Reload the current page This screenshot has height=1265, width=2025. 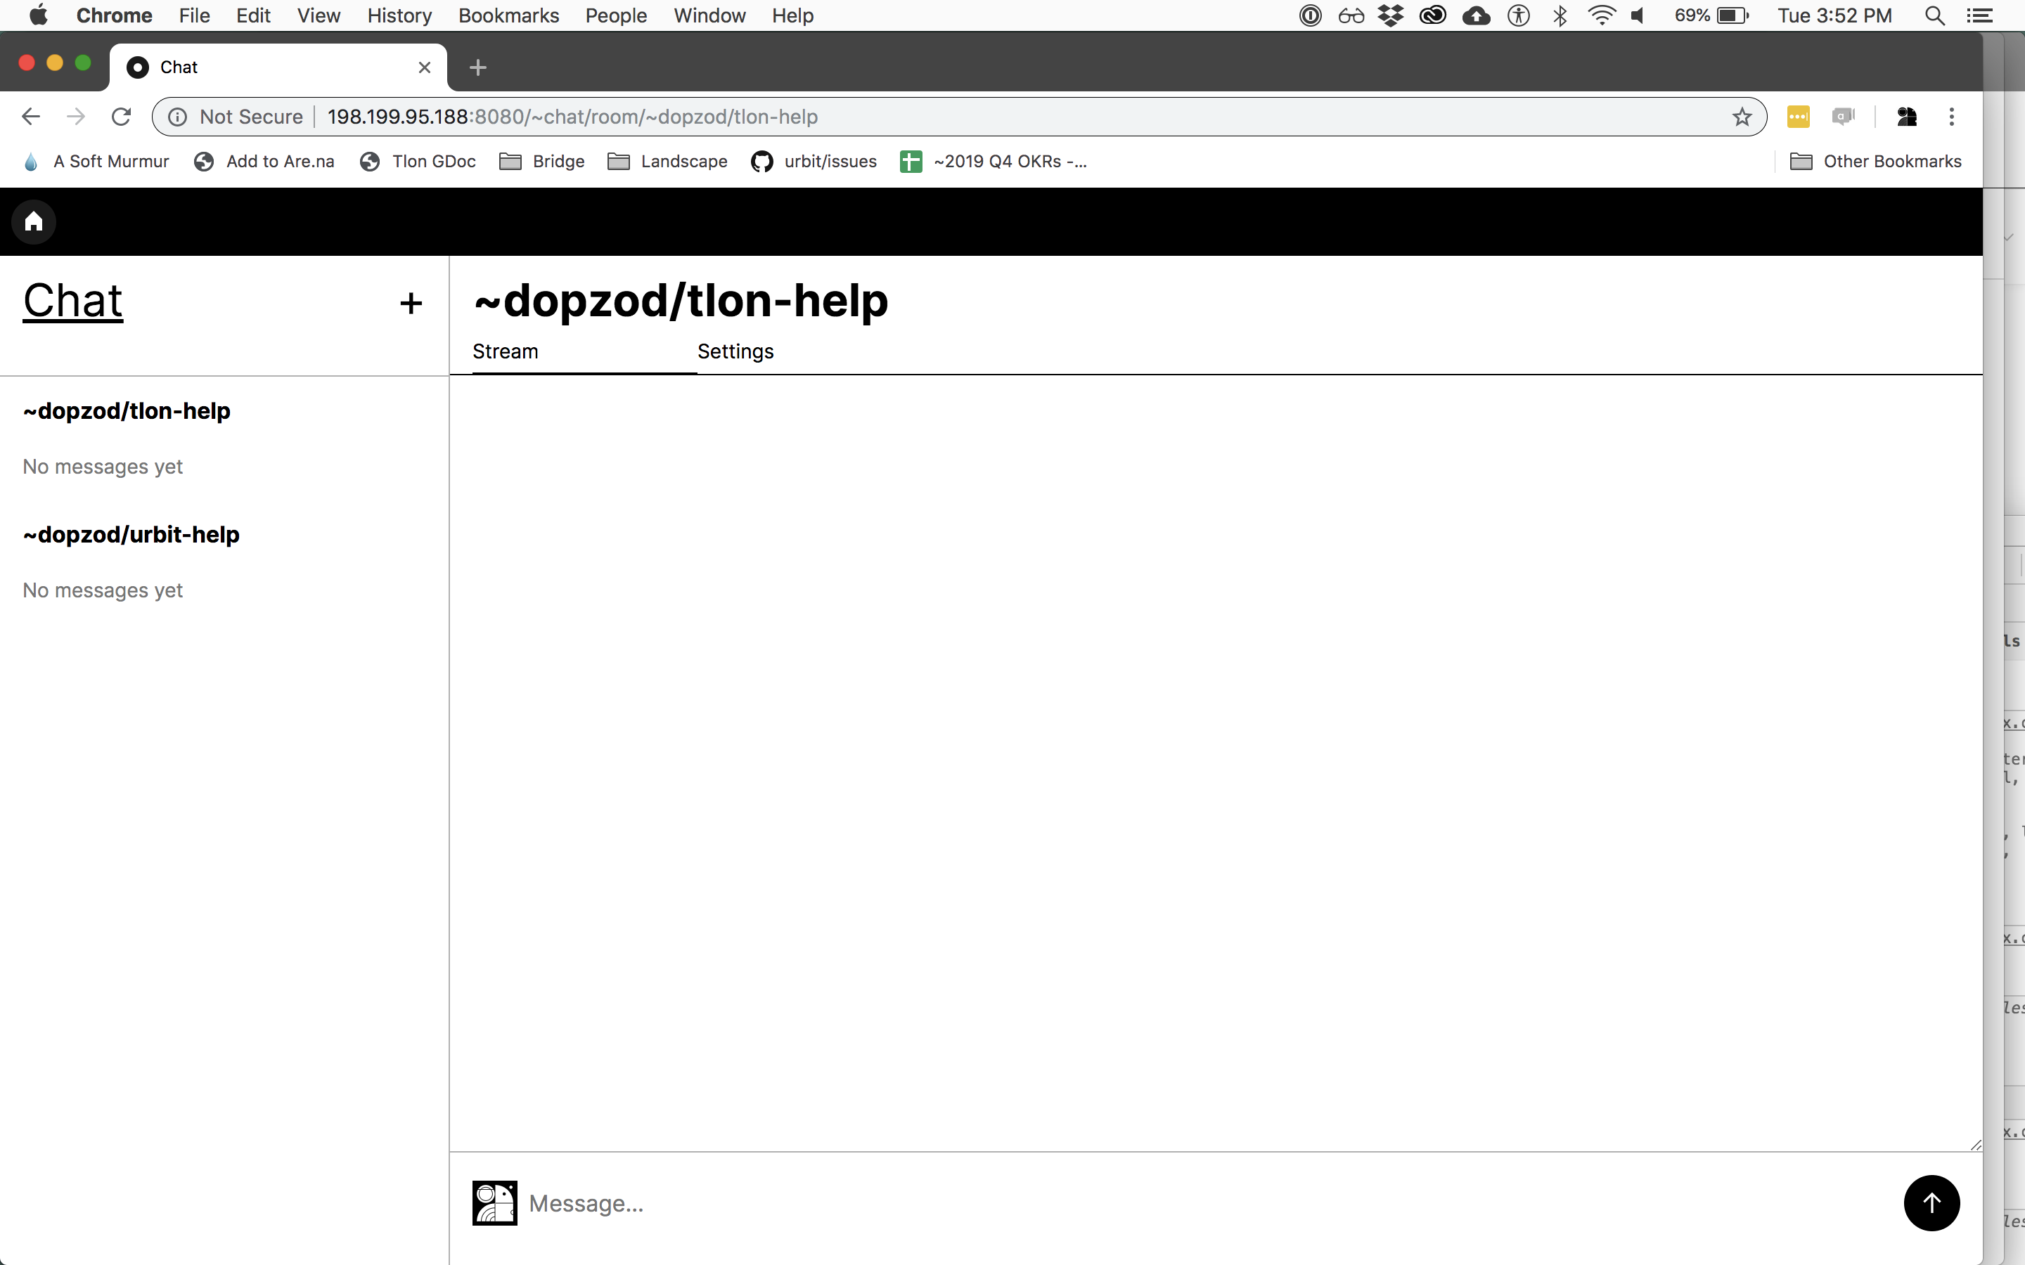point(122,116)
